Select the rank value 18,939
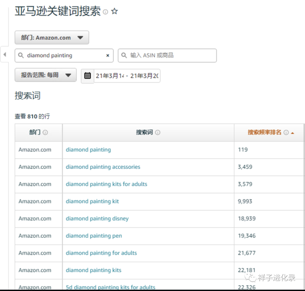305x291 pixels. click(x=247, y=219)
